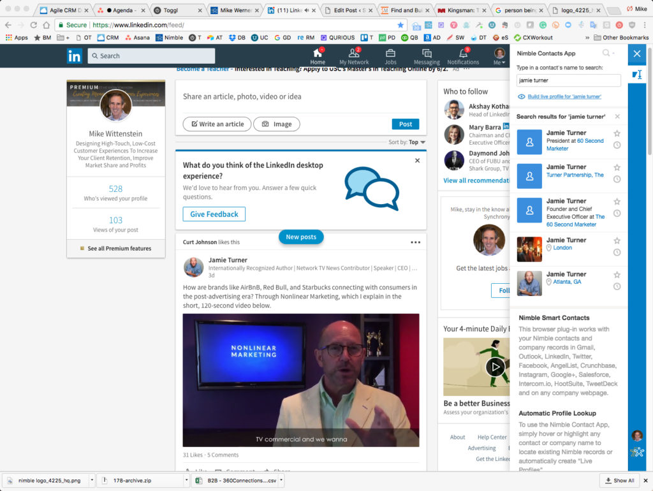Click the Image upload button

pyautogui.click(x=277, y=124)
